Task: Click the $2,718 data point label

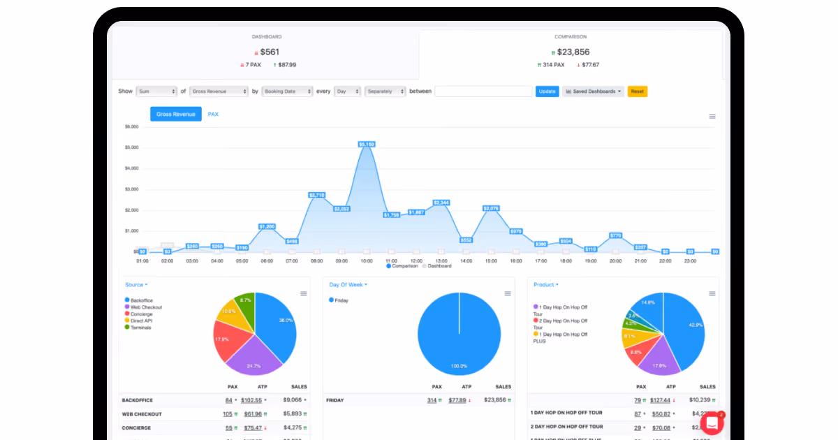Action: click(x=316, y=195)
